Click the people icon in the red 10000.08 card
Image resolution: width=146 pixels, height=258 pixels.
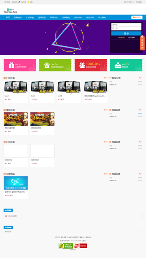pos(82,65)
